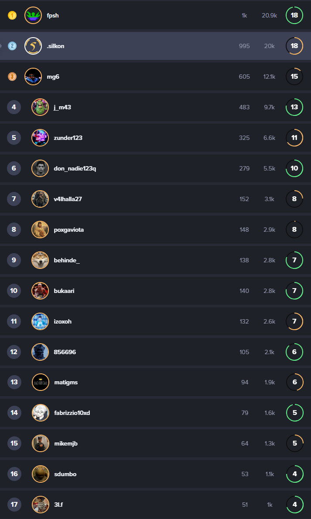311x519 pixels.
Task: Select the v4lhalla27 leaderboard row
Action: click(x=155, y=199)
